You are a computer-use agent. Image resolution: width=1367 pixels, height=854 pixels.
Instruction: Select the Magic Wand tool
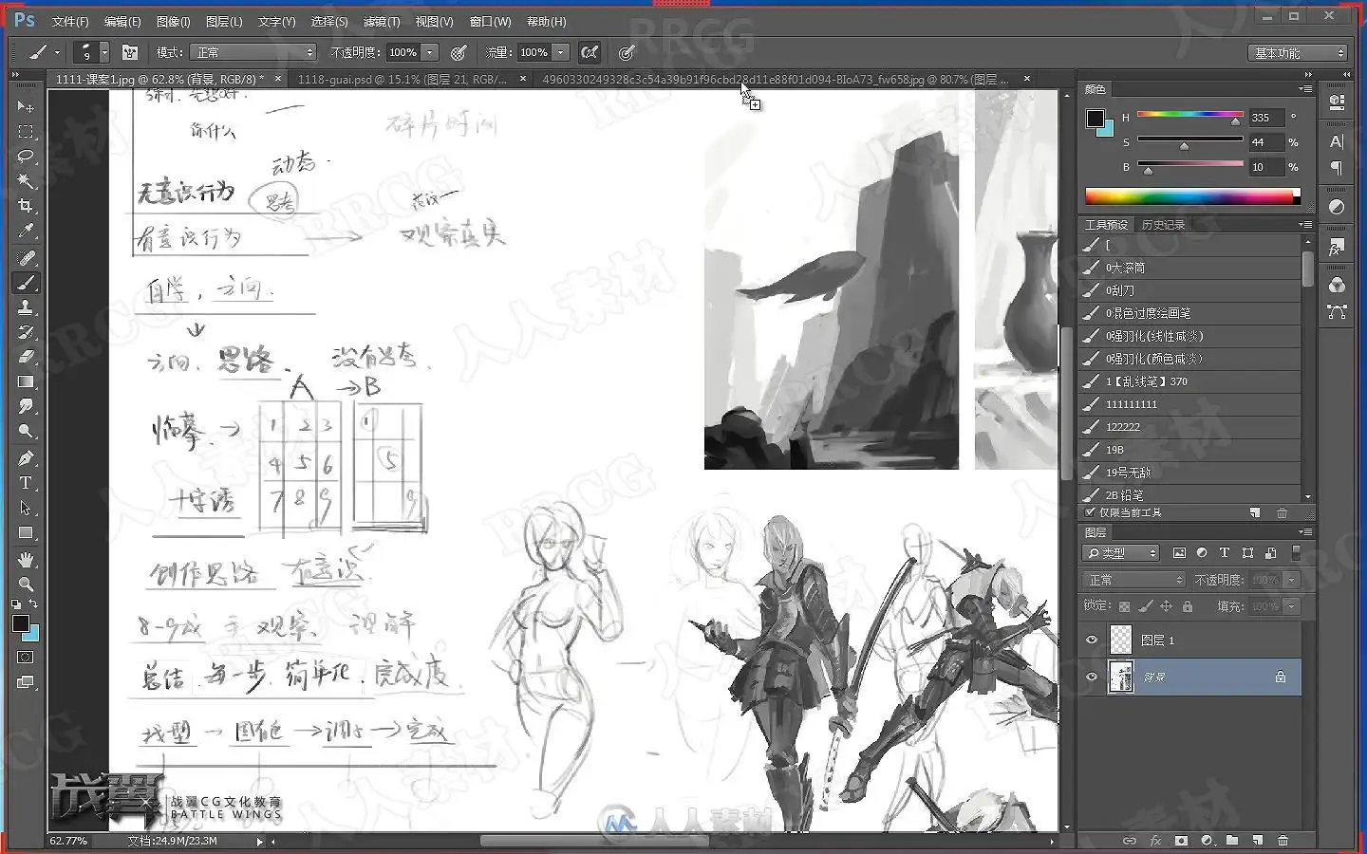[x=26, y=180]
